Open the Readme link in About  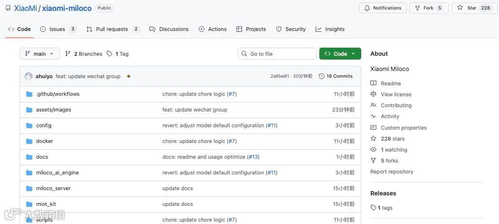click(x=386, y=83)
